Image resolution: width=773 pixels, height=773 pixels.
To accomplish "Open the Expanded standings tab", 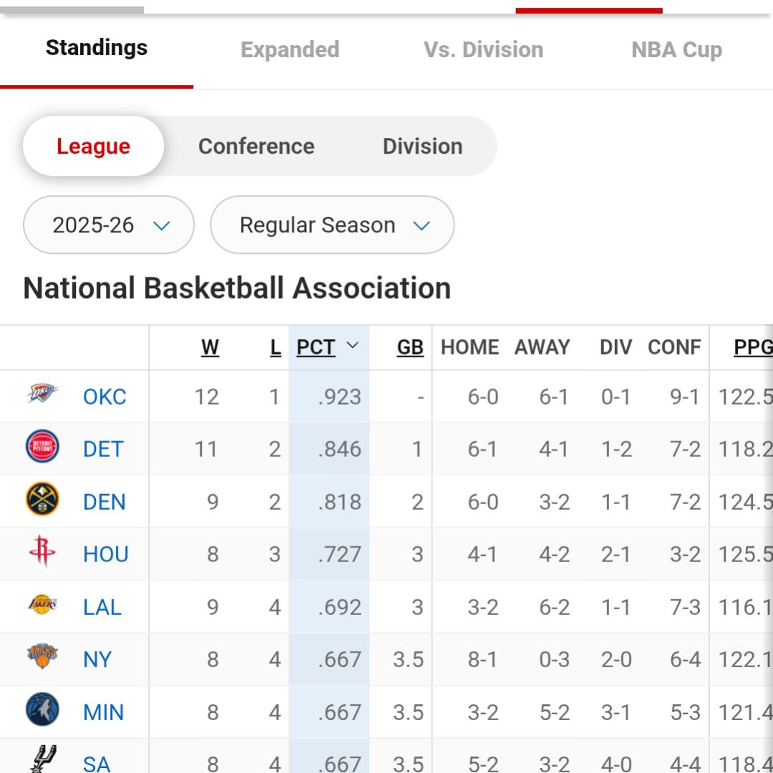I will click(x=290, y=50).
